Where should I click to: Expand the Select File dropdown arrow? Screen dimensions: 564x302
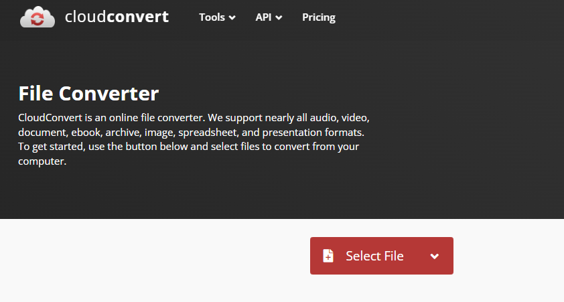(435, 256)
